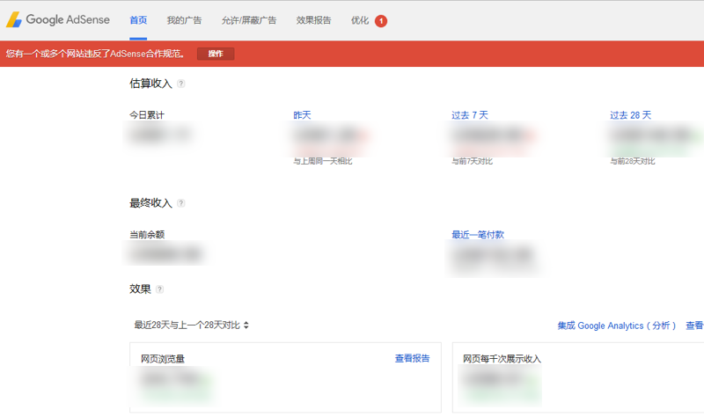Click the 网页浏览量 card title
Image resolution: width=704 pixels, height=417 pixels.
pos(163,359)
